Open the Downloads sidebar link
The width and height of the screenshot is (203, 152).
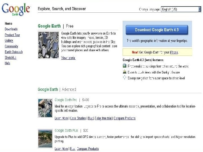[11, 29]
